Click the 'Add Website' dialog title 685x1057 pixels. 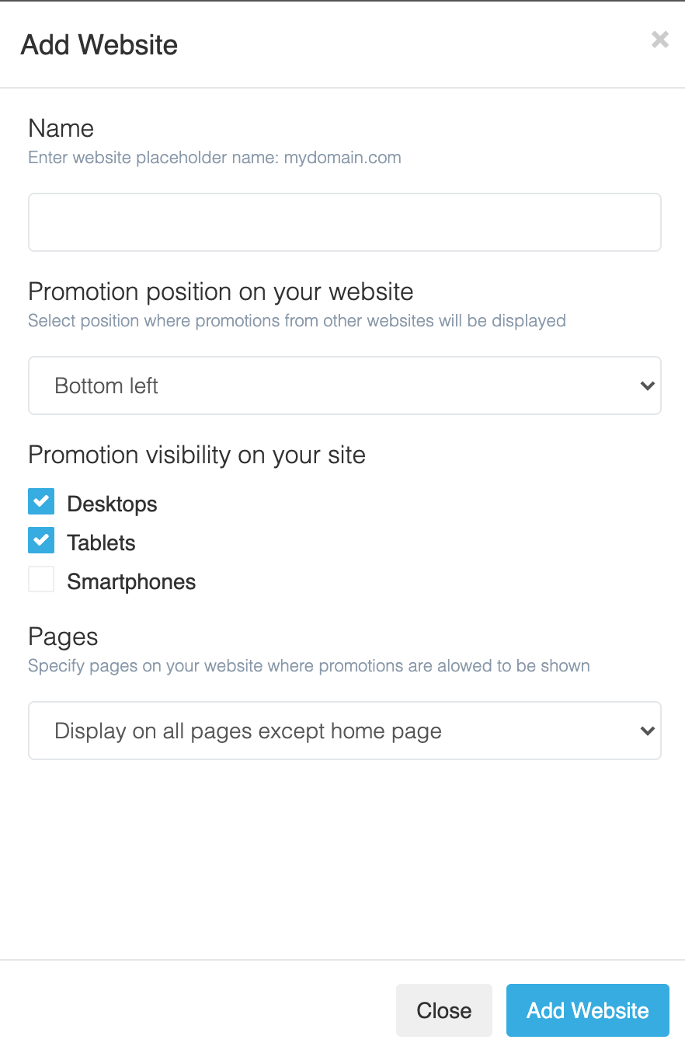99,45
